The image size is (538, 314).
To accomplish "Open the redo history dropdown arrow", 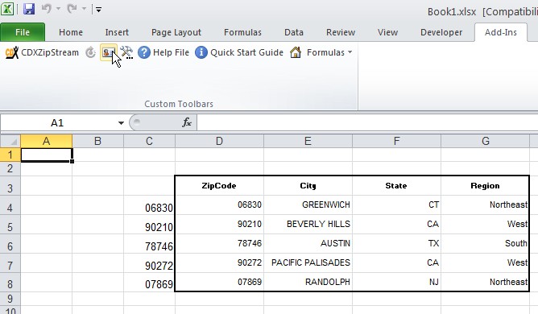I will tap(84, 9).
